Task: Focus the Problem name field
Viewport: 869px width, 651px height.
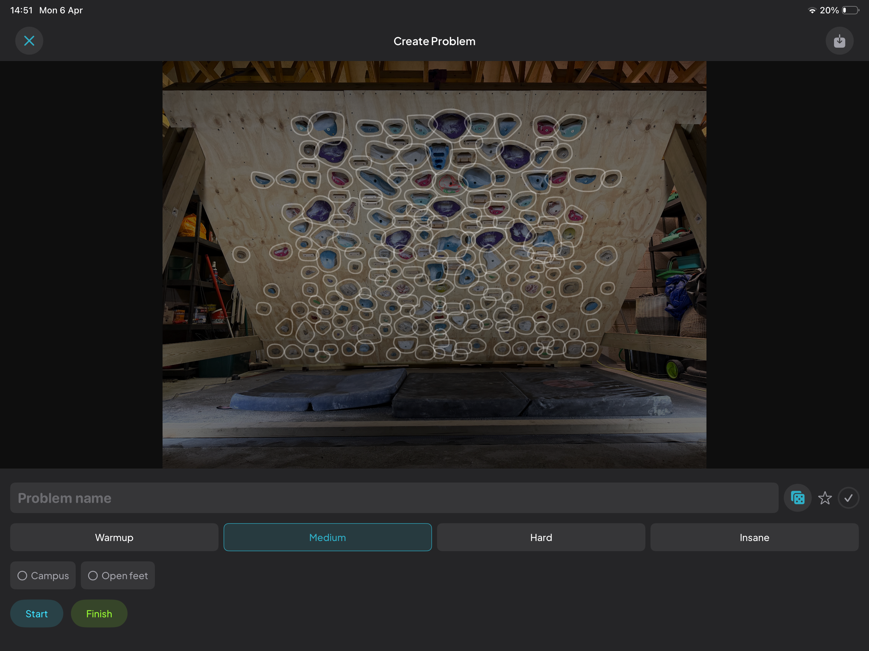Action: [394, 498]
